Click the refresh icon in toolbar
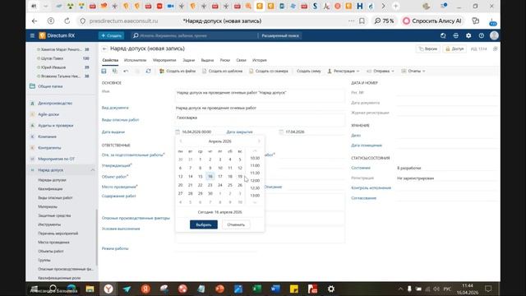The width and height of the screenshot is (526, 296). (148, 72)
